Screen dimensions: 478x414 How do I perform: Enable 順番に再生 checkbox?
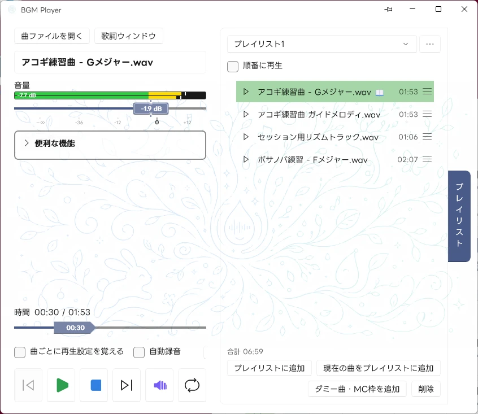point(233,67)
